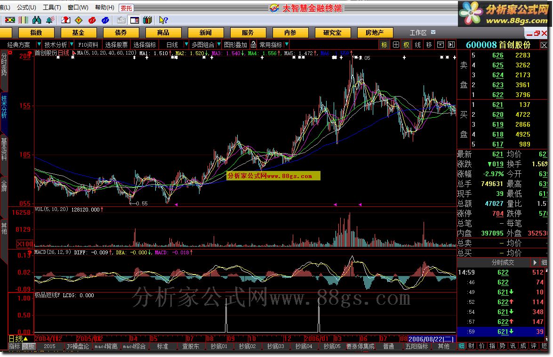553x357 pixels.
Task: Close the 600008 quote panel X icon
Action: pos(544,45)
